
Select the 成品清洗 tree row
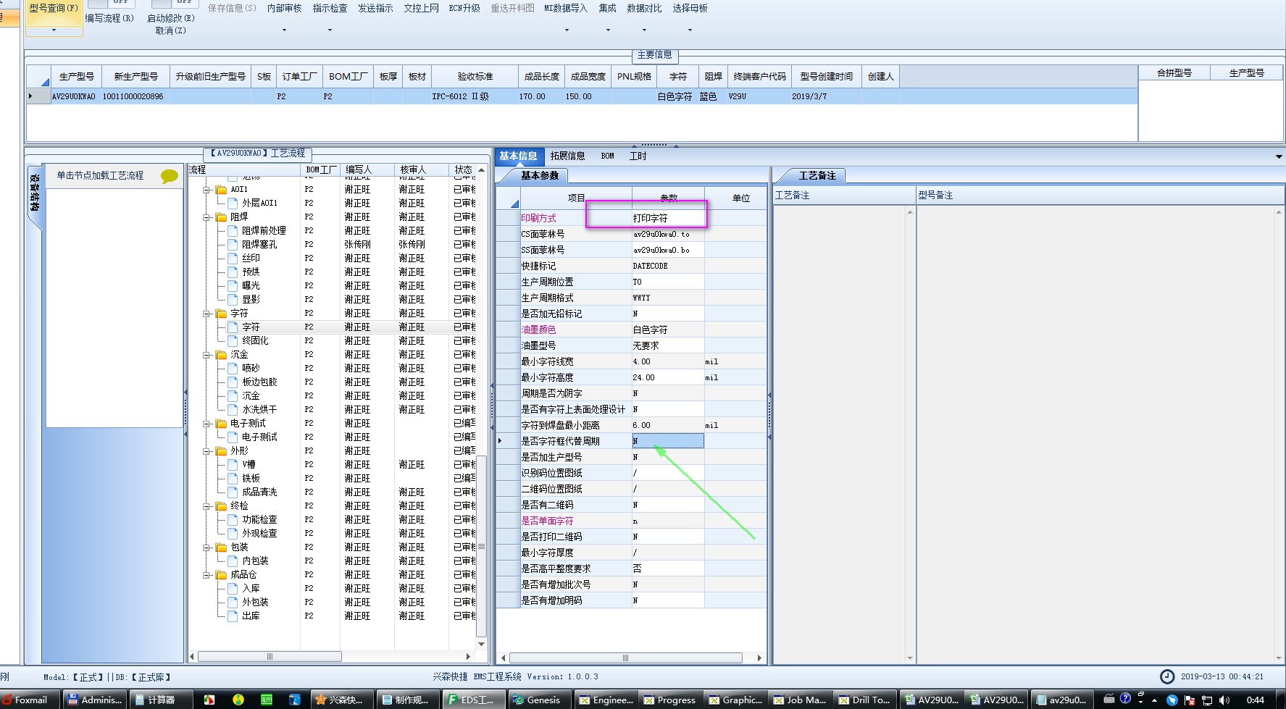click(259, 492)
